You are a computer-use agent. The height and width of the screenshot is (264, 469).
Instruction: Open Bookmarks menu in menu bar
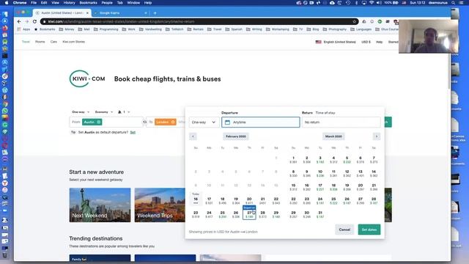pos(88,3)
